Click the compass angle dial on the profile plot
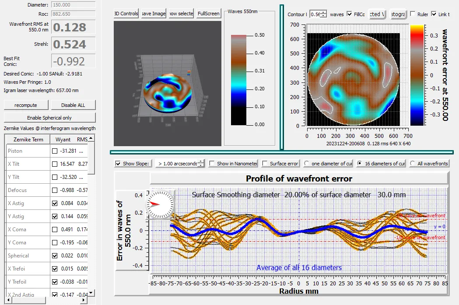Screen dimensions: 459x305 coord(160,204)
